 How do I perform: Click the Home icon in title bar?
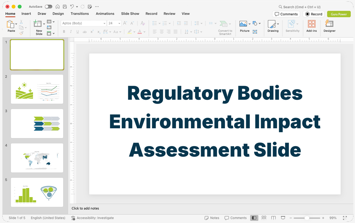(58, 7)
